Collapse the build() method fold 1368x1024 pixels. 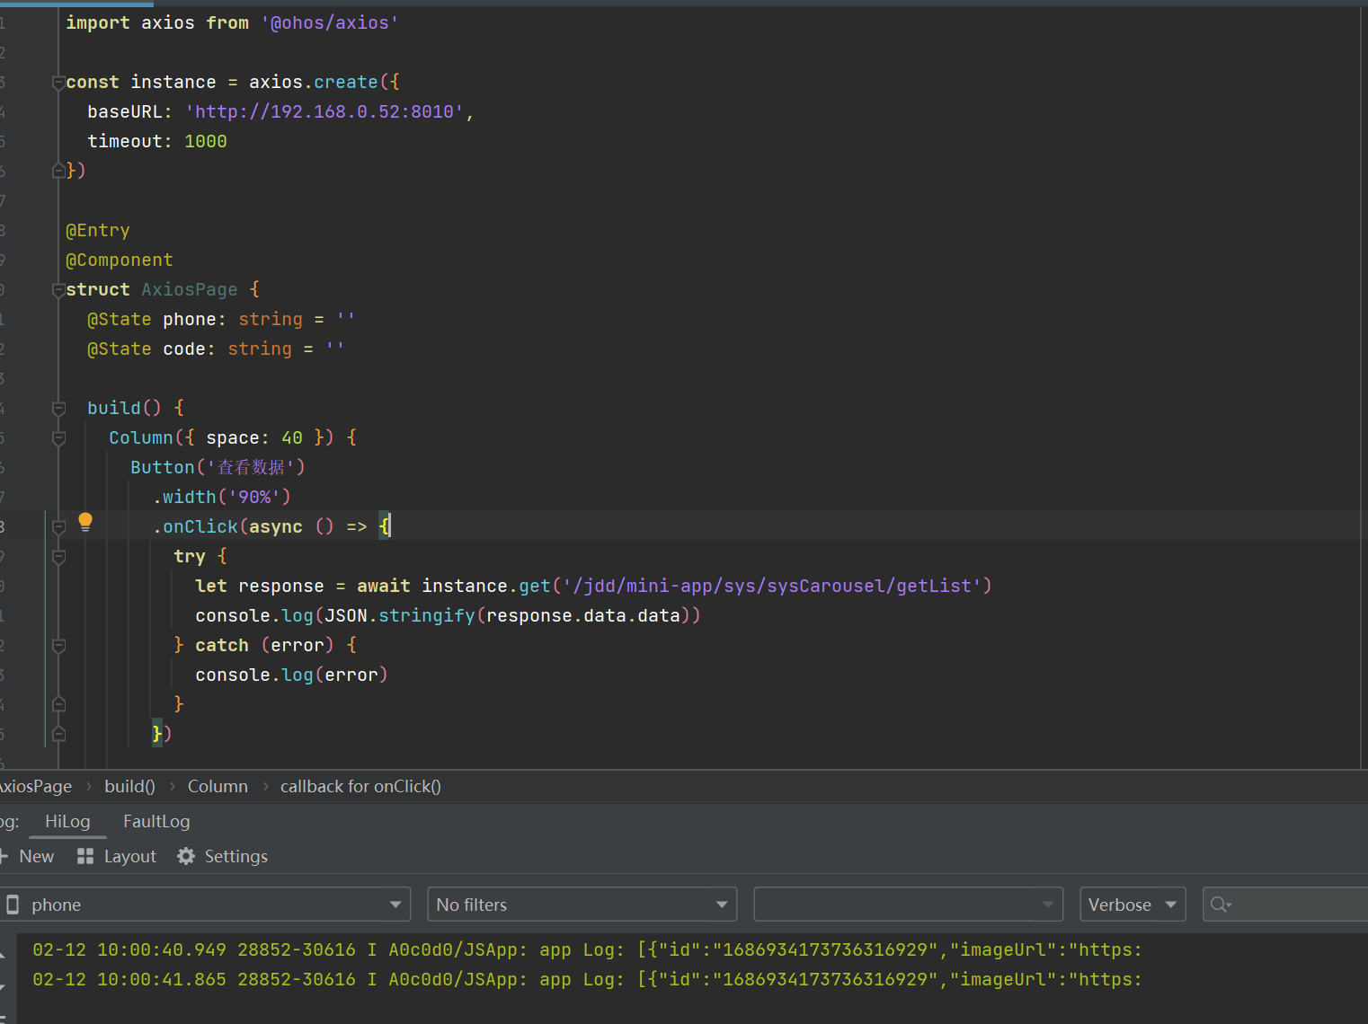point(58,408)
